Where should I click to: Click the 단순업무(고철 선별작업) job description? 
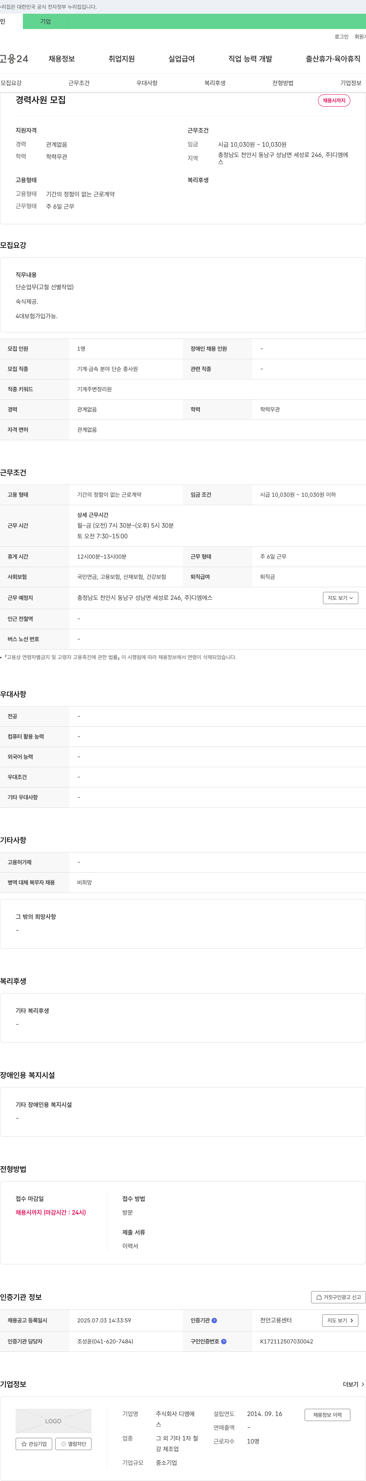(x=44, y=287)
